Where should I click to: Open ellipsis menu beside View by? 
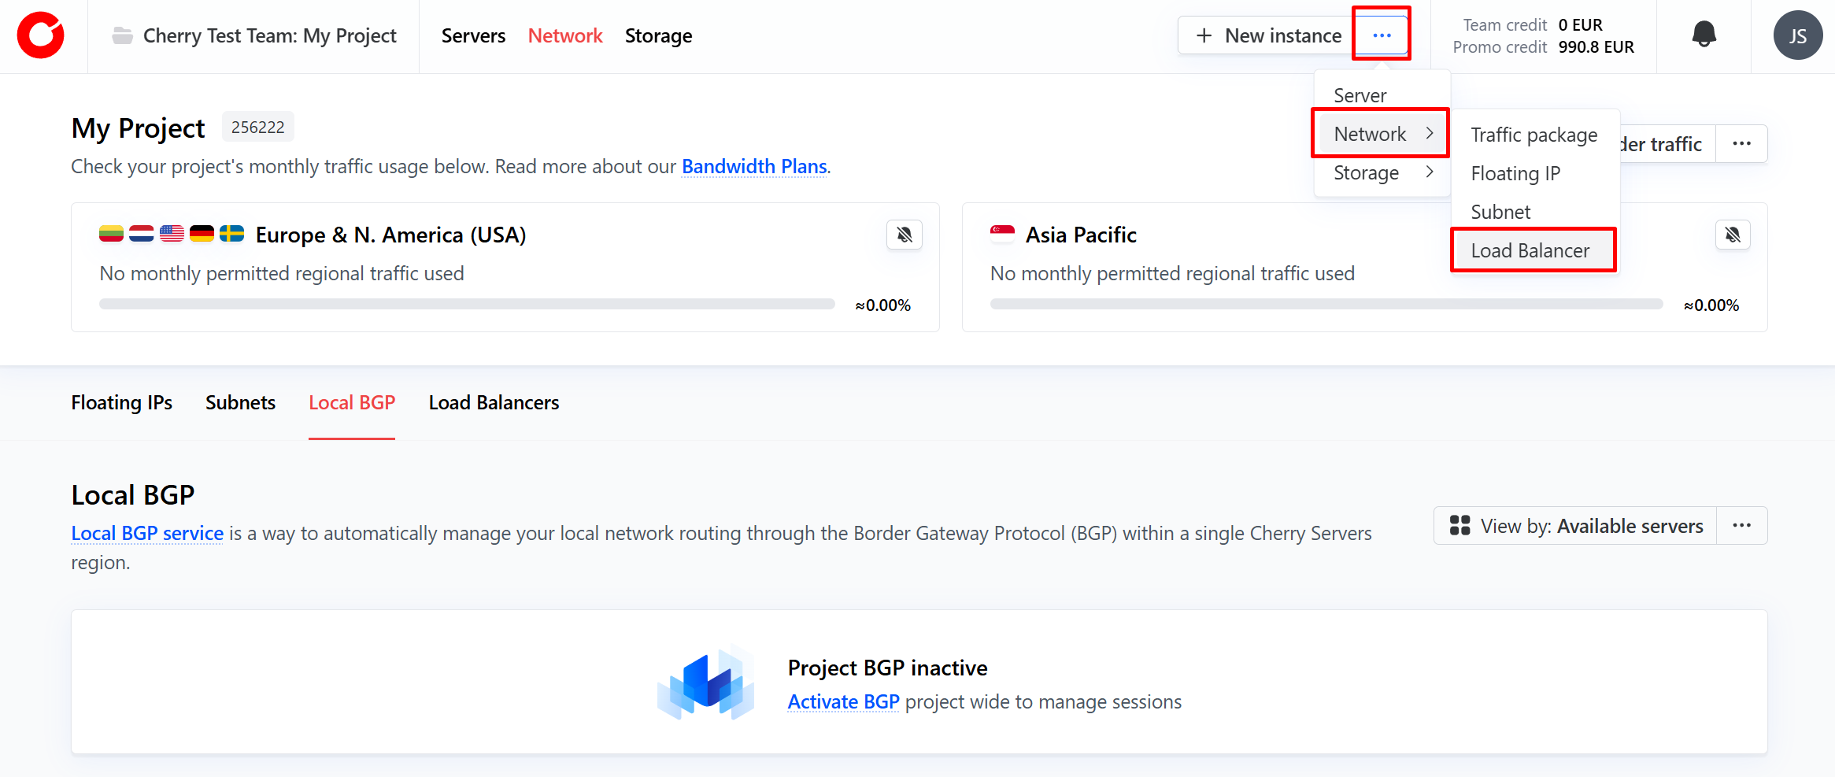pos(1741,526)
